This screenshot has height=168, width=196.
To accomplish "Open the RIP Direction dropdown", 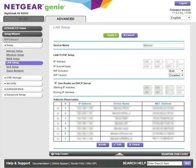I will (x=176, y=71).
